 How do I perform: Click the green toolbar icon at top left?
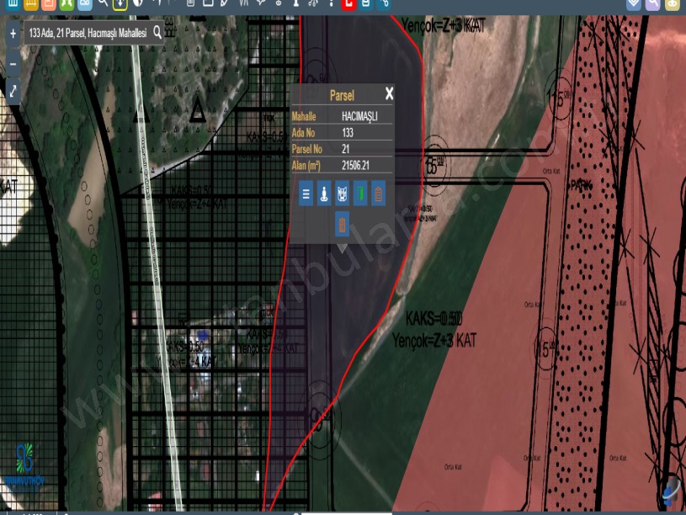coord(67,3)
